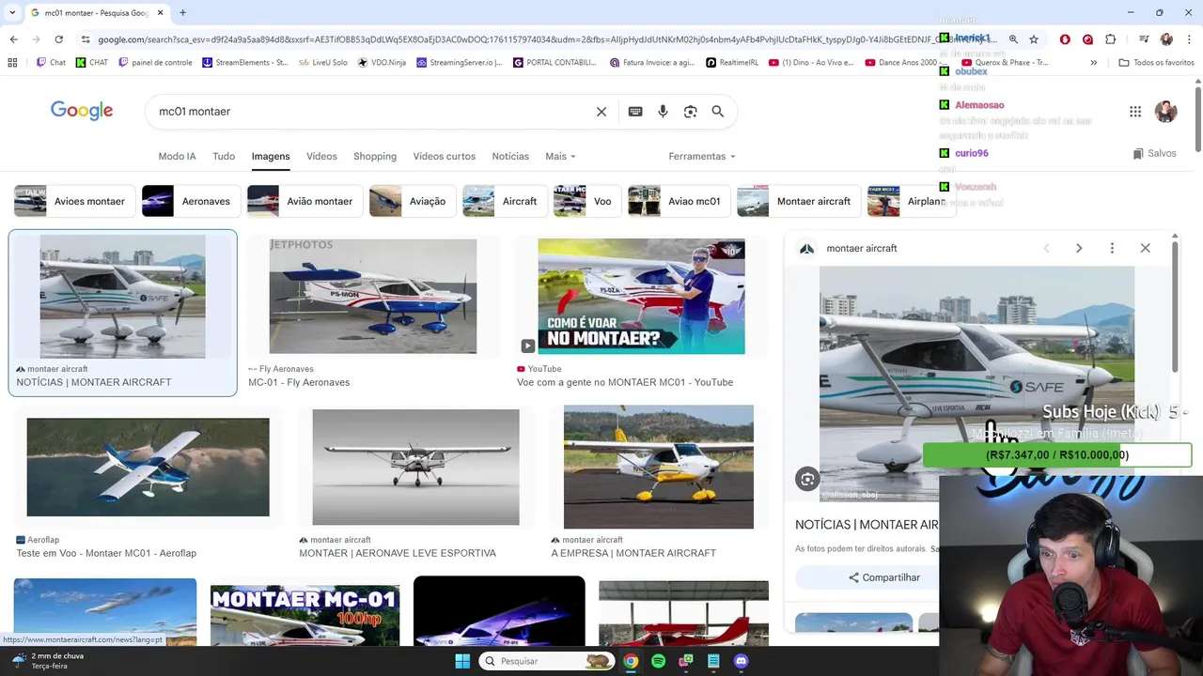Screen dimensions: 1203x676
Task: Open the StreamElements bookmark
Action: [244, 63]
